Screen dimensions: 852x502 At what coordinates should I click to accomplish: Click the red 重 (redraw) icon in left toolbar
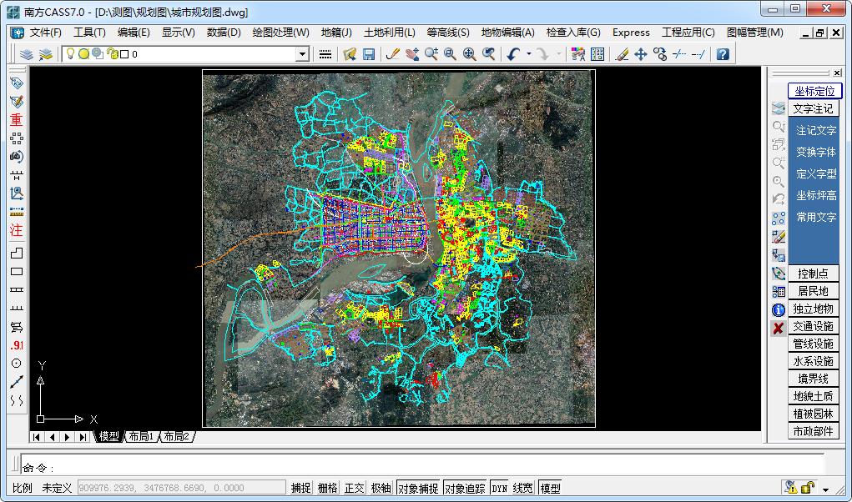(16, 120)
